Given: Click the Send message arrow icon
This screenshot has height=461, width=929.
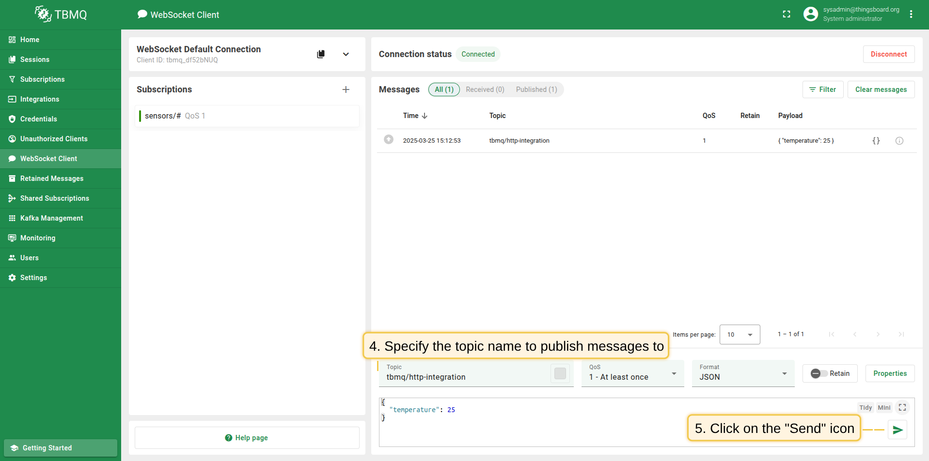Looking at the screenshot, I should [898, 430].
